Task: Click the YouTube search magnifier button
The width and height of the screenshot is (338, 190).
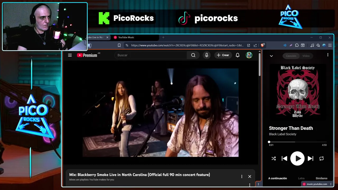Action: click(x=193, y=55)
